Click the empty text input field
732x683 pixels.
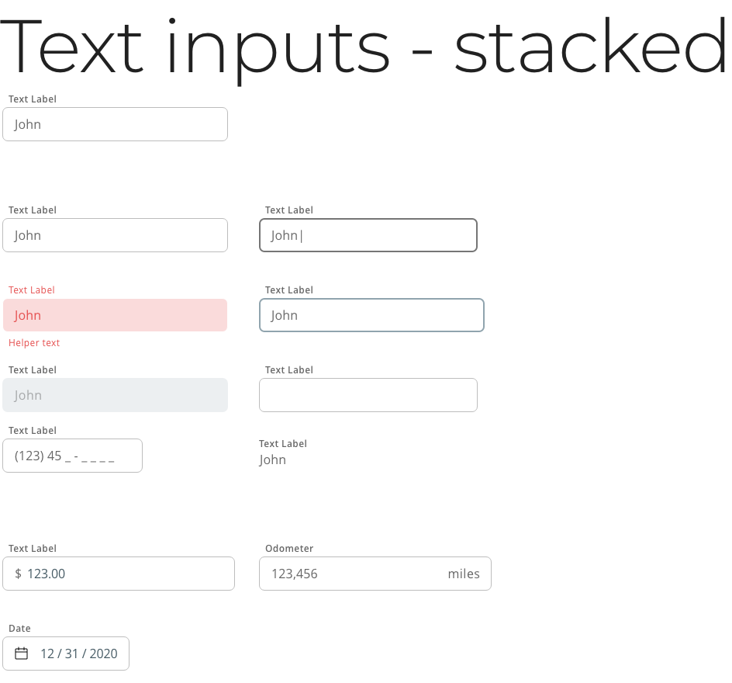pyautogui.click(x=368, y=395)
